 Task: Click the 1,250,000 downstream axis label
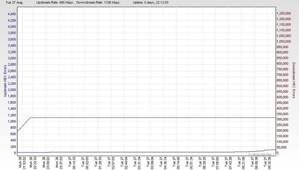(x=284, y=13)
